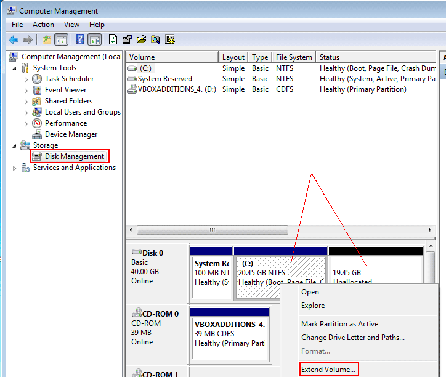The image size is (446, 377).
Task: Select Disk Management in the tree
Action: (x=75, y=156)
